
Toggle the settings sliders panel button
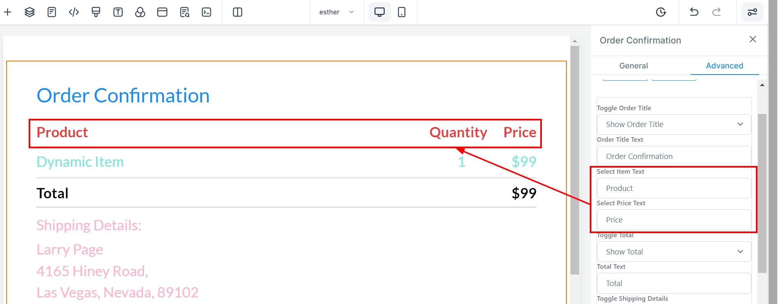[752, 12]
